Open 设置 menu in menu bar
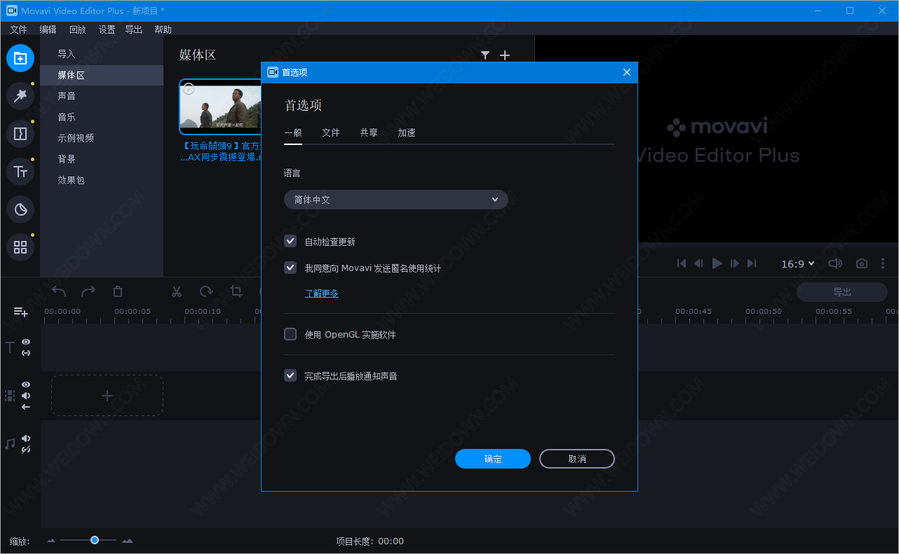Screen dimensions: 899x554 (107, 29)
